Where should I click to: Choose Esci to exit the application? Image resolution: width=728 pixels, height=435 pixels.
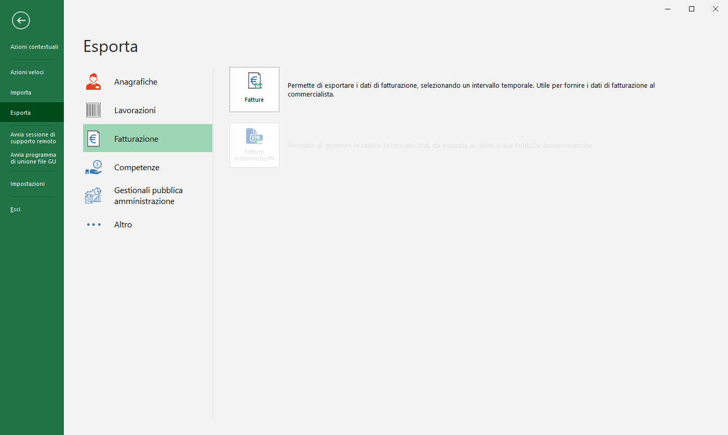(x=16, y=209)
